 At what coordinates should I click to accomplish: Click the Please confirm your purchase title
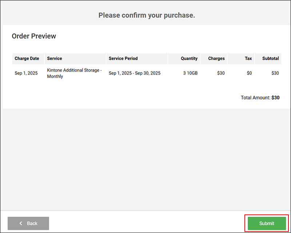147,15
